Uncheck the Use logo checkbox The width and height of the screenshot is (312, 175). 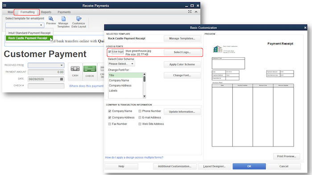(110, 52)
